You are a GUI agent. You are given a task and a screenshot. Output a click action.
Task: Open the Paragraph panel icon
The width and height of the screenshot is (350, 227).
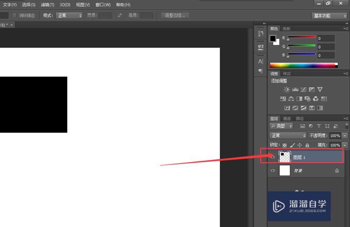point(260,71)
